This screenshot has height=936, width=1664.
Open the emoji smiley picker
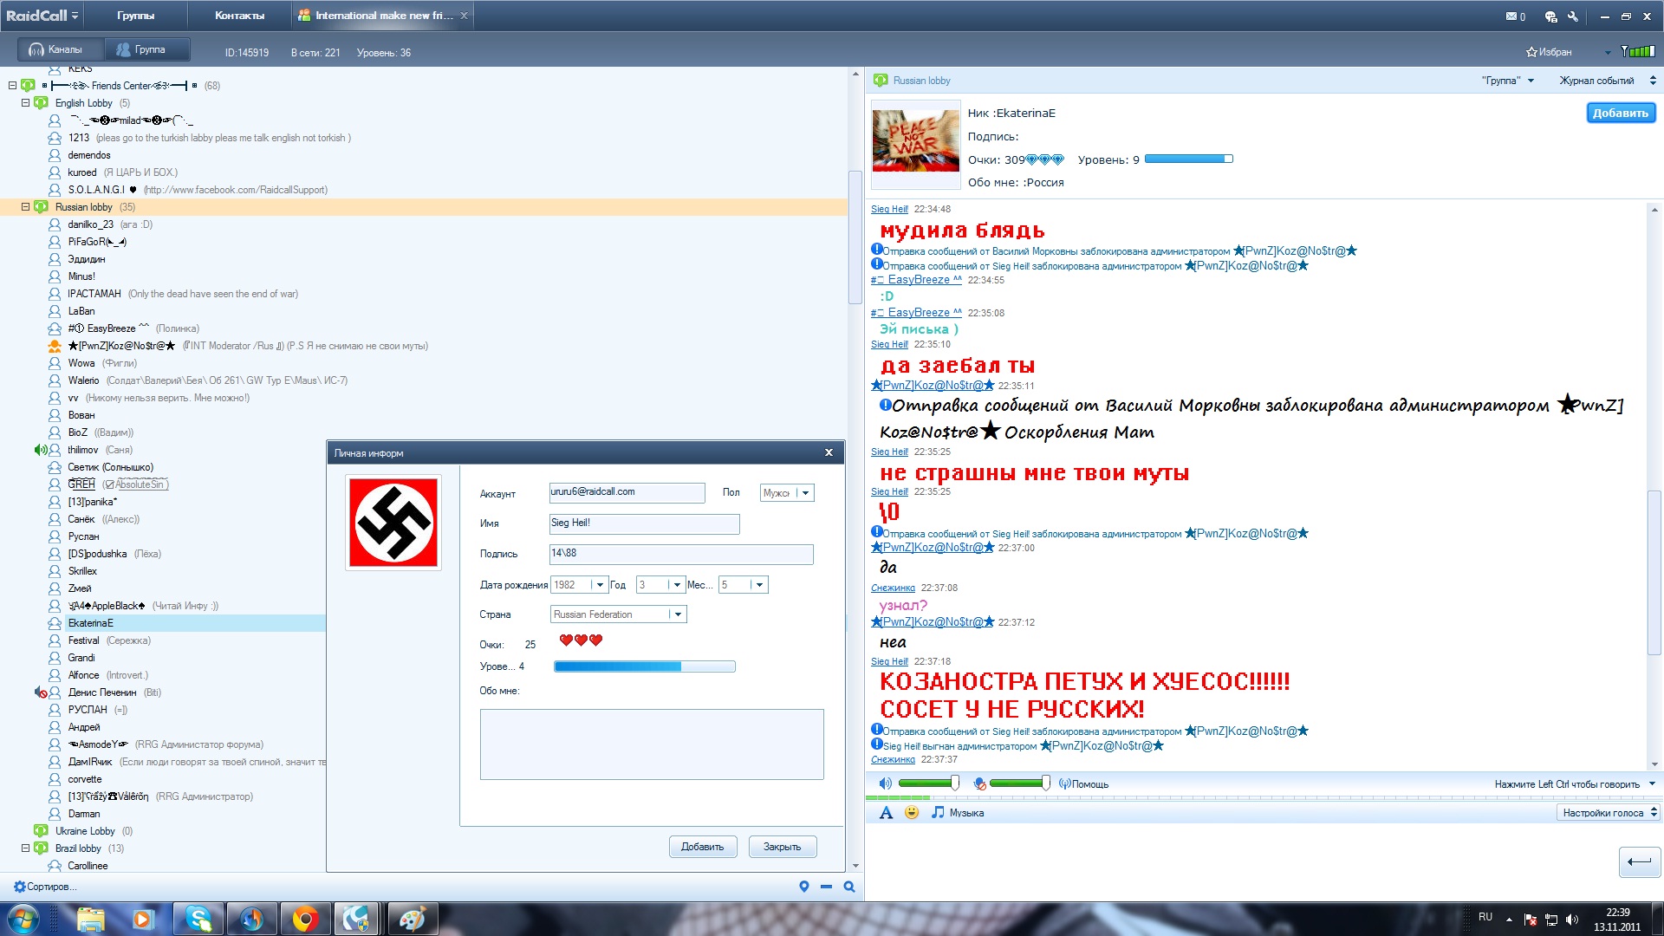tap(911, 812)
